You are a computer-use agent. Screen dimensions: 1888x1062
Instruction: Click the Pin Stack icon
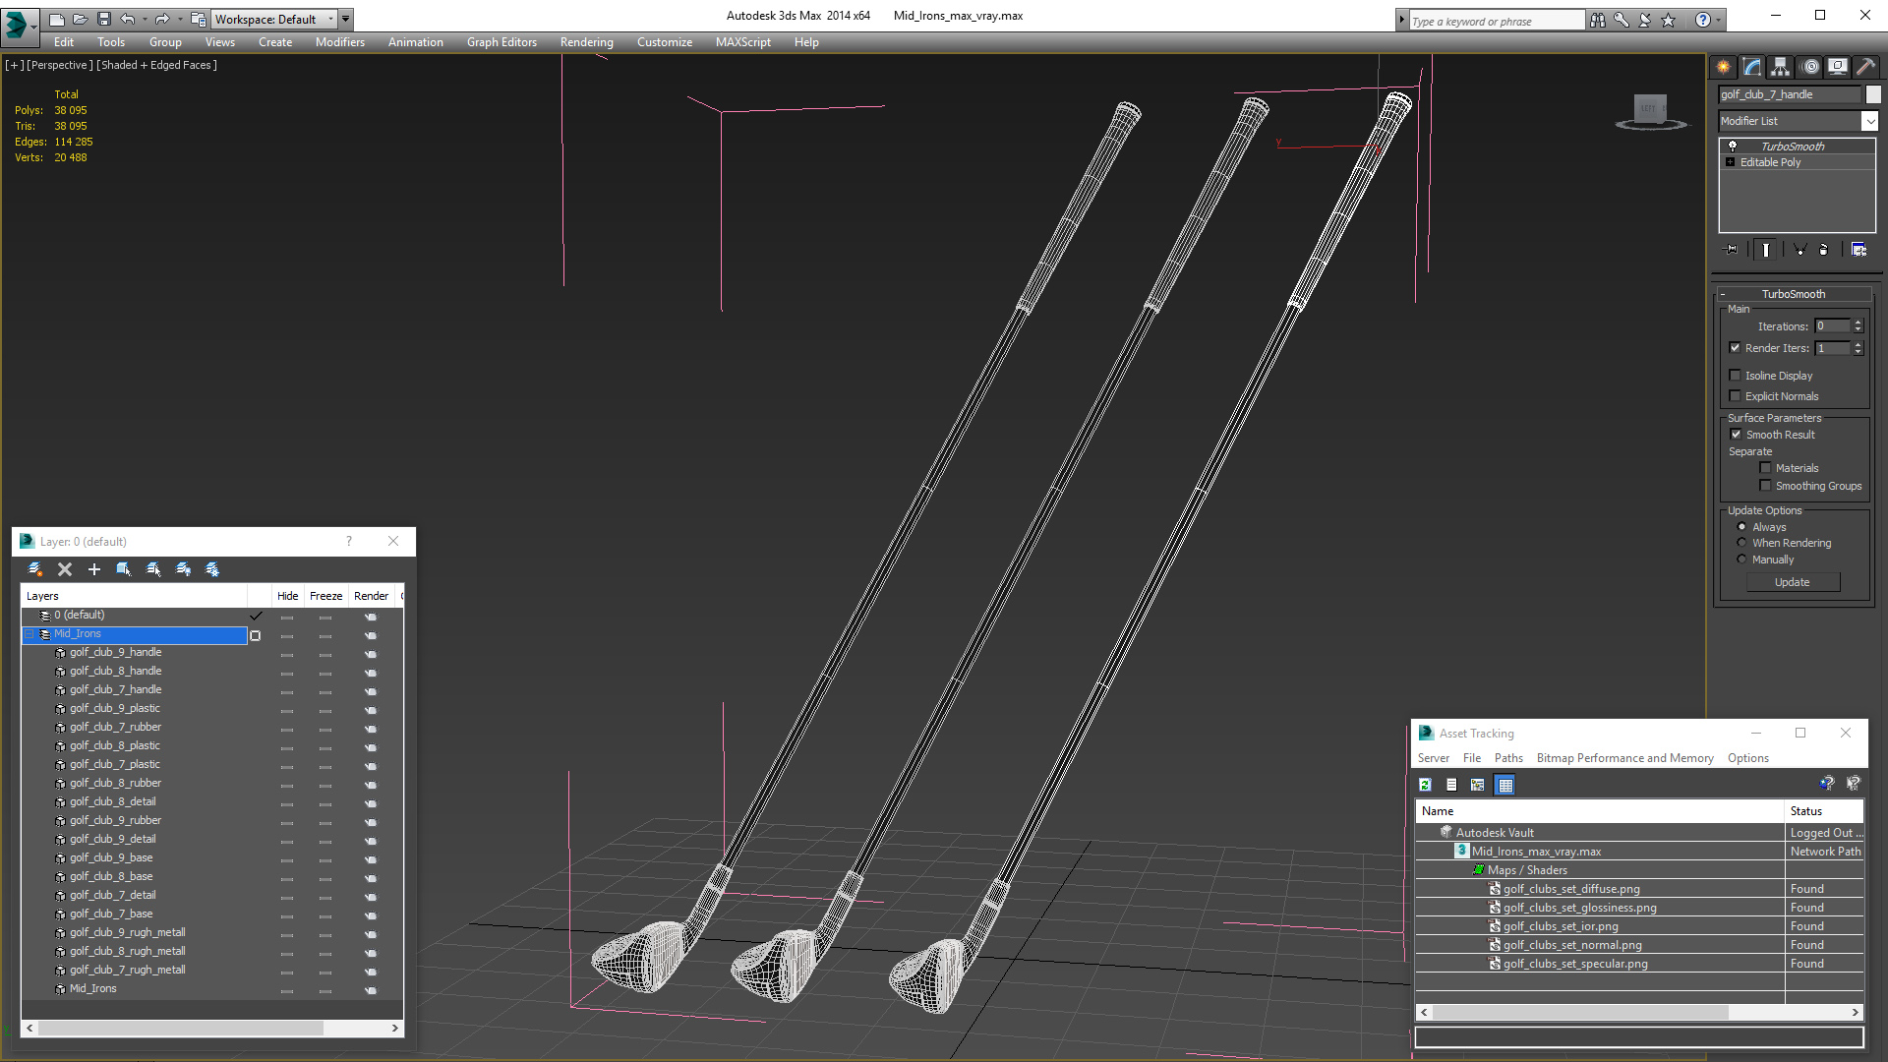(1732, 250)
